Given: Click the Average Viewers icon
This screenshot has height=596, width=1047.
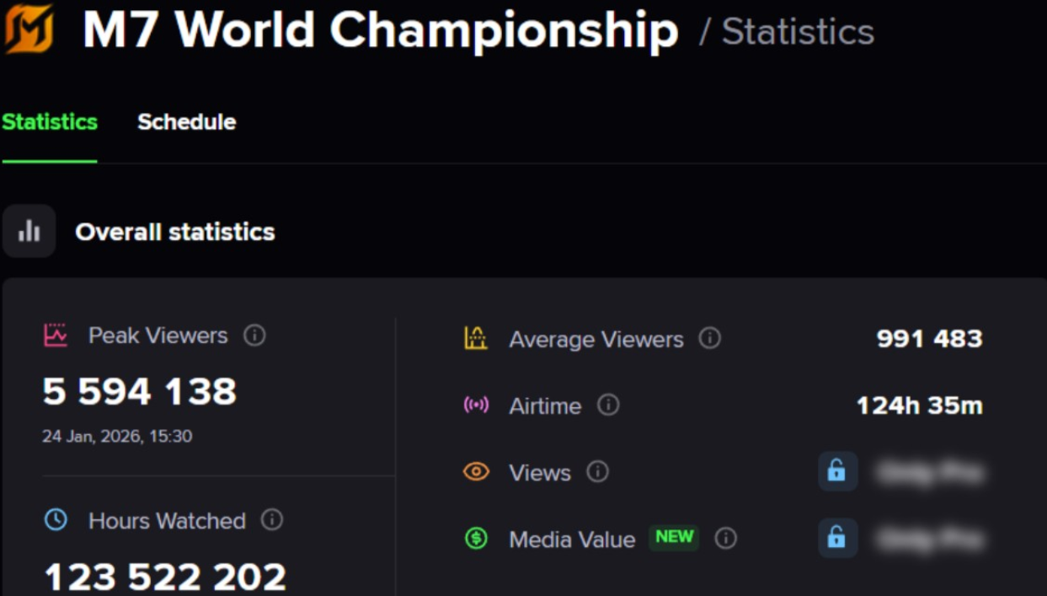Looking at the screenshot, I should point(476,339).
